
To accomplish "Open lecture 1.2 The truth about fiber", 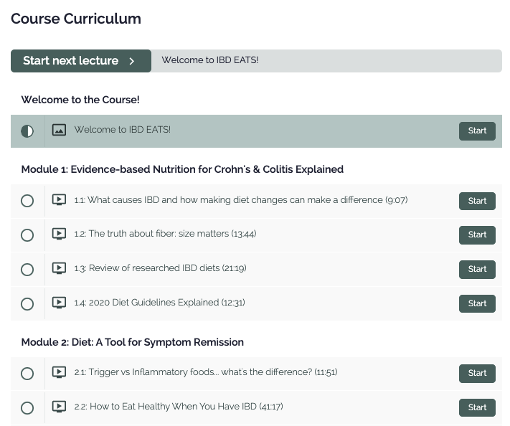I will pyautogui.click(x=165, y=234).
